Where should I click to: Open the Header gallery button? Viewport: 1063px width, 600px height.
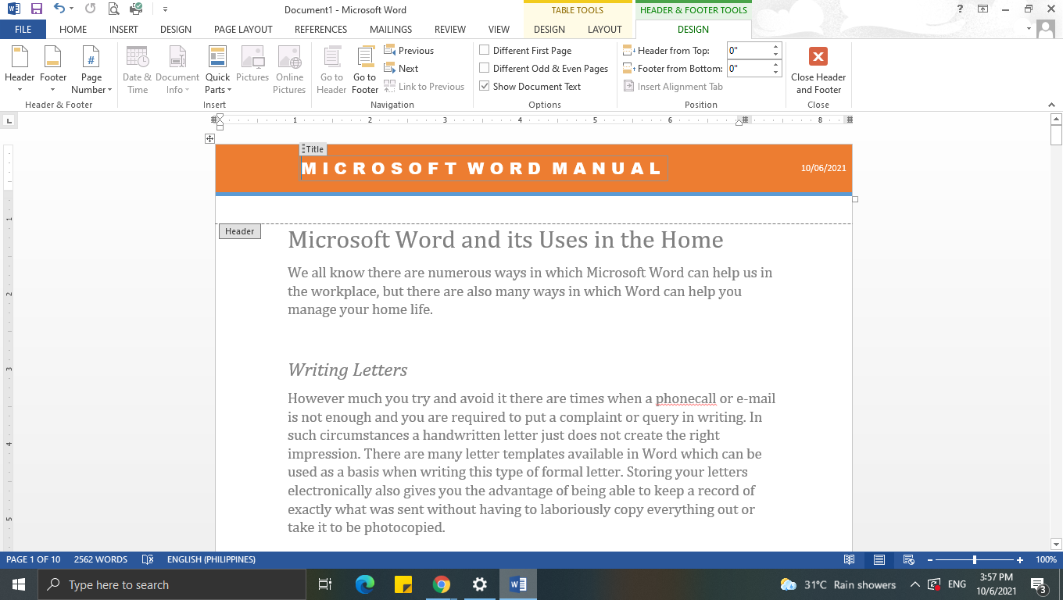(20, 69)
